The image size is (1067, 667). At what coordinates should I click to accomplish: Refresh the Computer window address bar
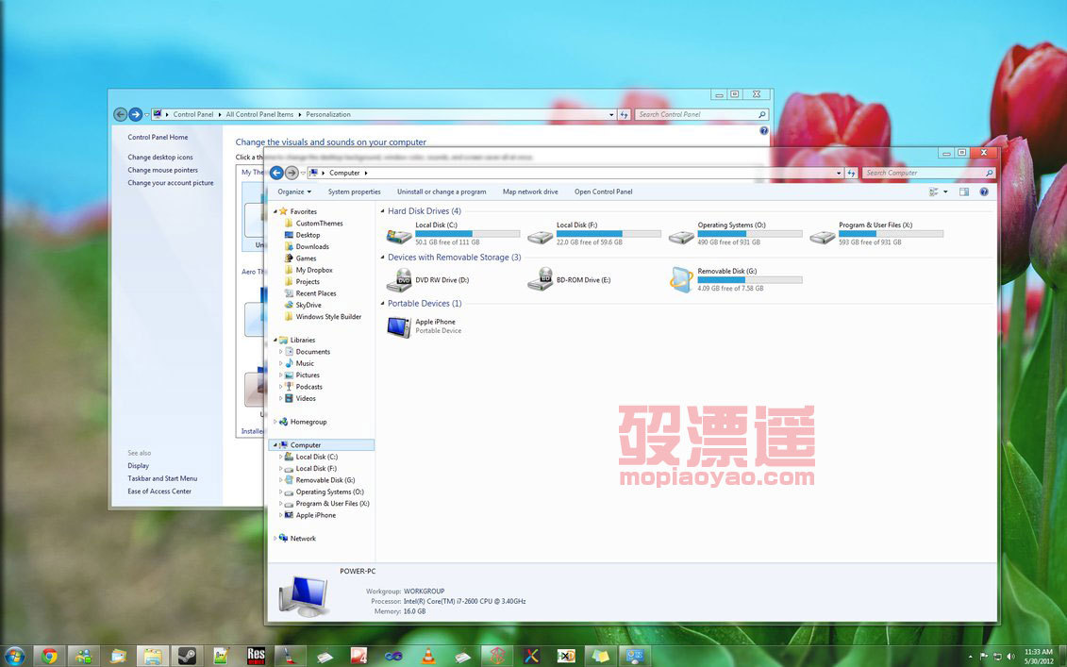pyautogui.click(x=851, y=173)
